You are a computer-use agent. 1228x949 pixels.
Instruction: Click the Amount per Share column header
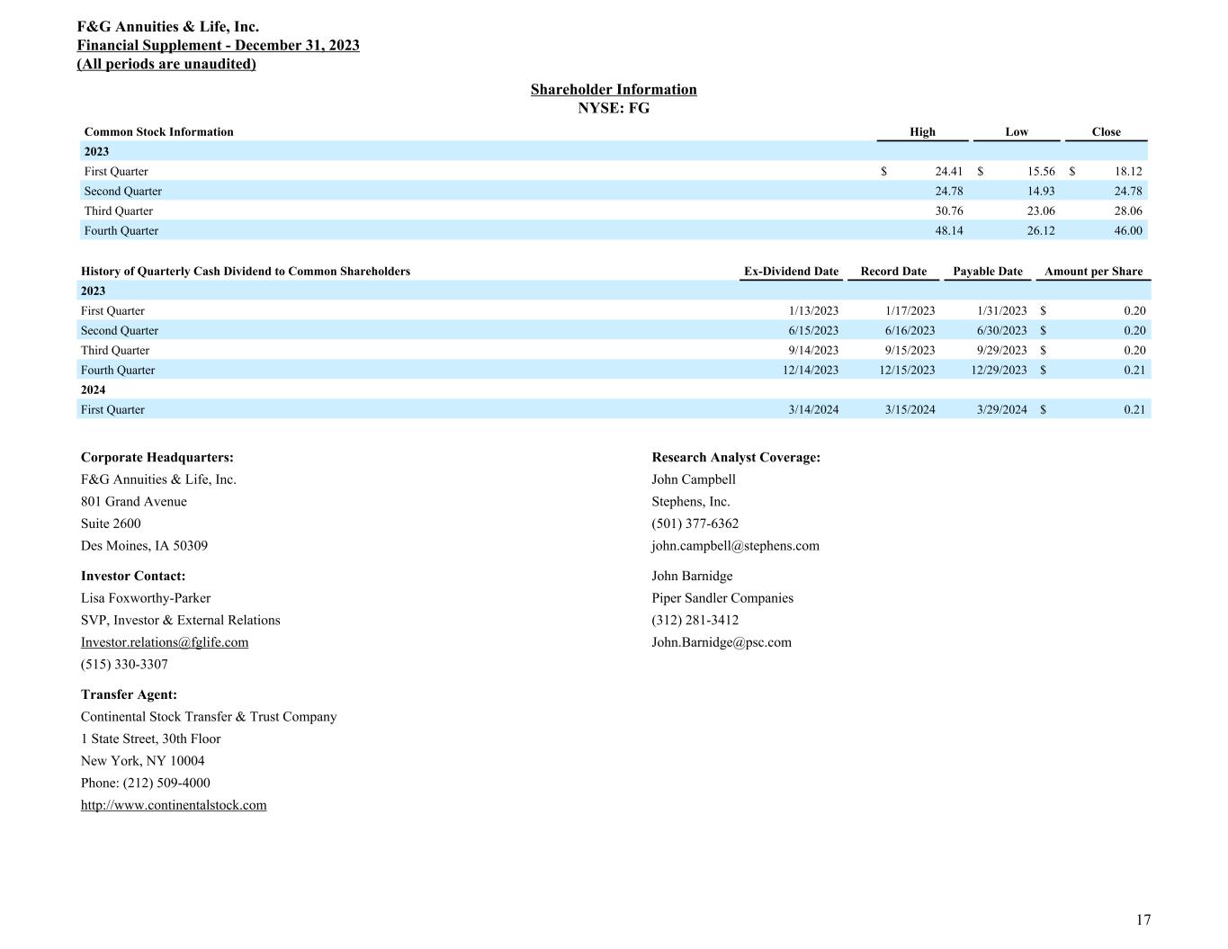click(1093, 272)
